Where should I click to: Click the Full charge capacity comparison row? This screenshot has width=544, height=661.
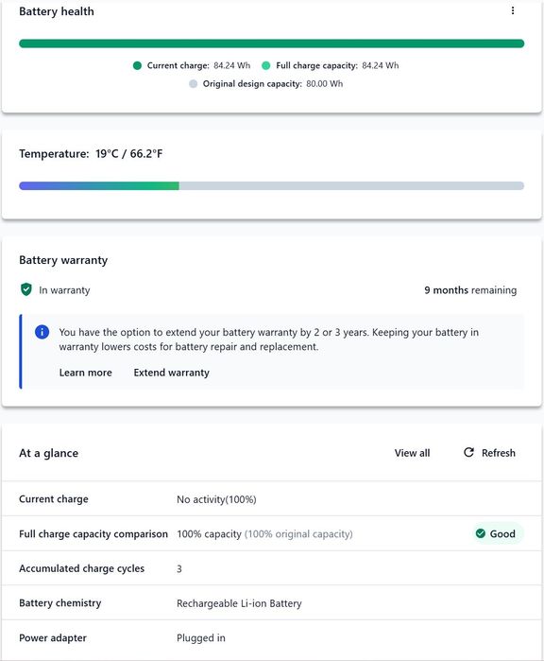[272, 533]
